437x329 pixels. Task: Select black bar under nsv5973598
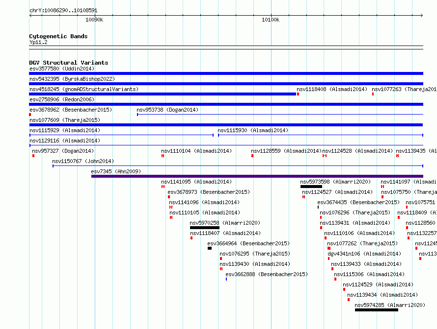(x=311, y=187)
